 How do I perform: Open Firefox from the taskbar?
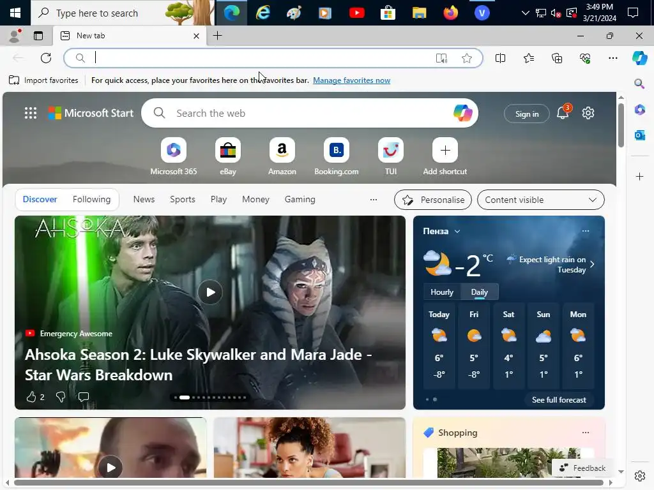pos(450,13)
